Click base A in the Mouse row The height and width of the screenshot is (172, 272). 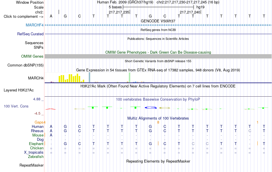pos(51,135)
